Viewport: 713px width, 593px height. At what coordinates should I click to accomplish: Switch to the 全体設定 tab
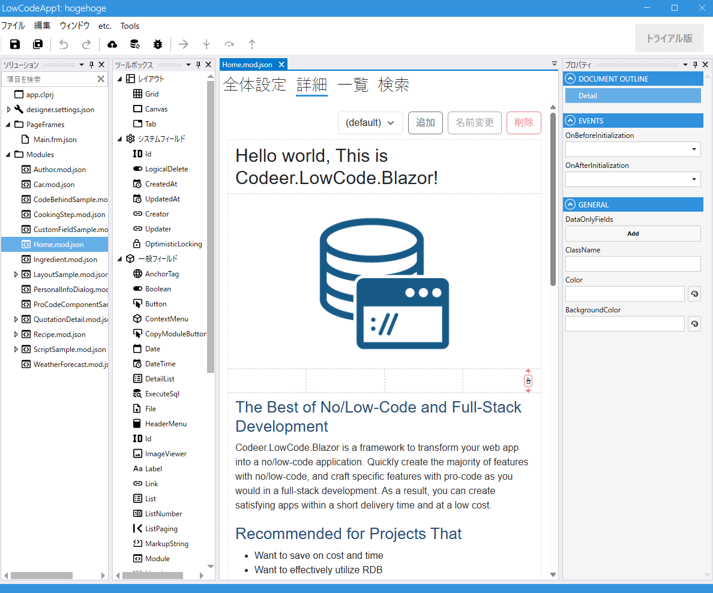[254, 85]
